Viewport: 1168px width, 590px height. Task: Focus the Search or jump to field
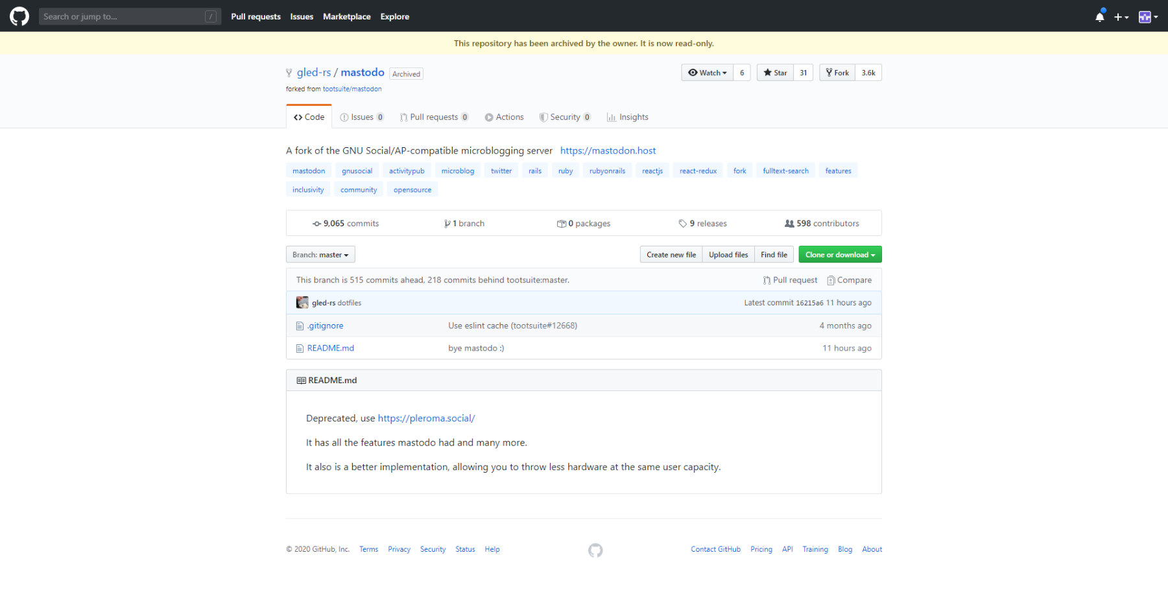123,16
